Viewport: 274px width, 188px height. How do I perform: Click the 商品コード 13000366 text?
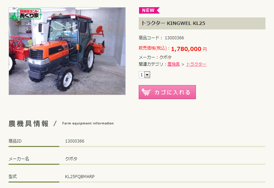161,38
